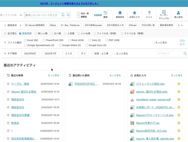Click clock icon beside 飲食店 search
Viewport: 188px width, 142px height.
coord(8,123)
